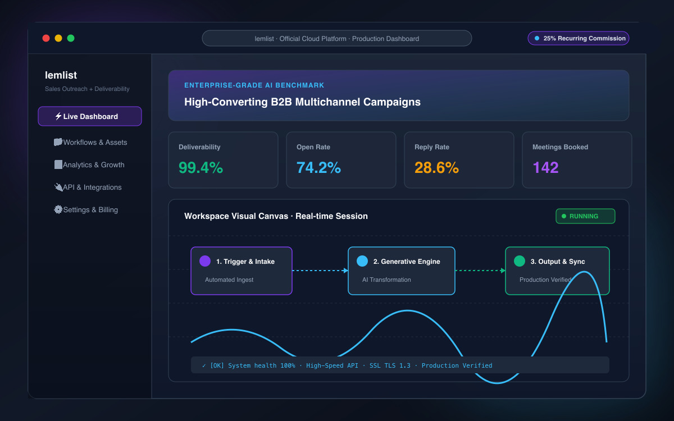Click the purple circle on Trigger & Intake node
Image resolution: width=674 pixels, height=421 pixels.
point(205,261)
